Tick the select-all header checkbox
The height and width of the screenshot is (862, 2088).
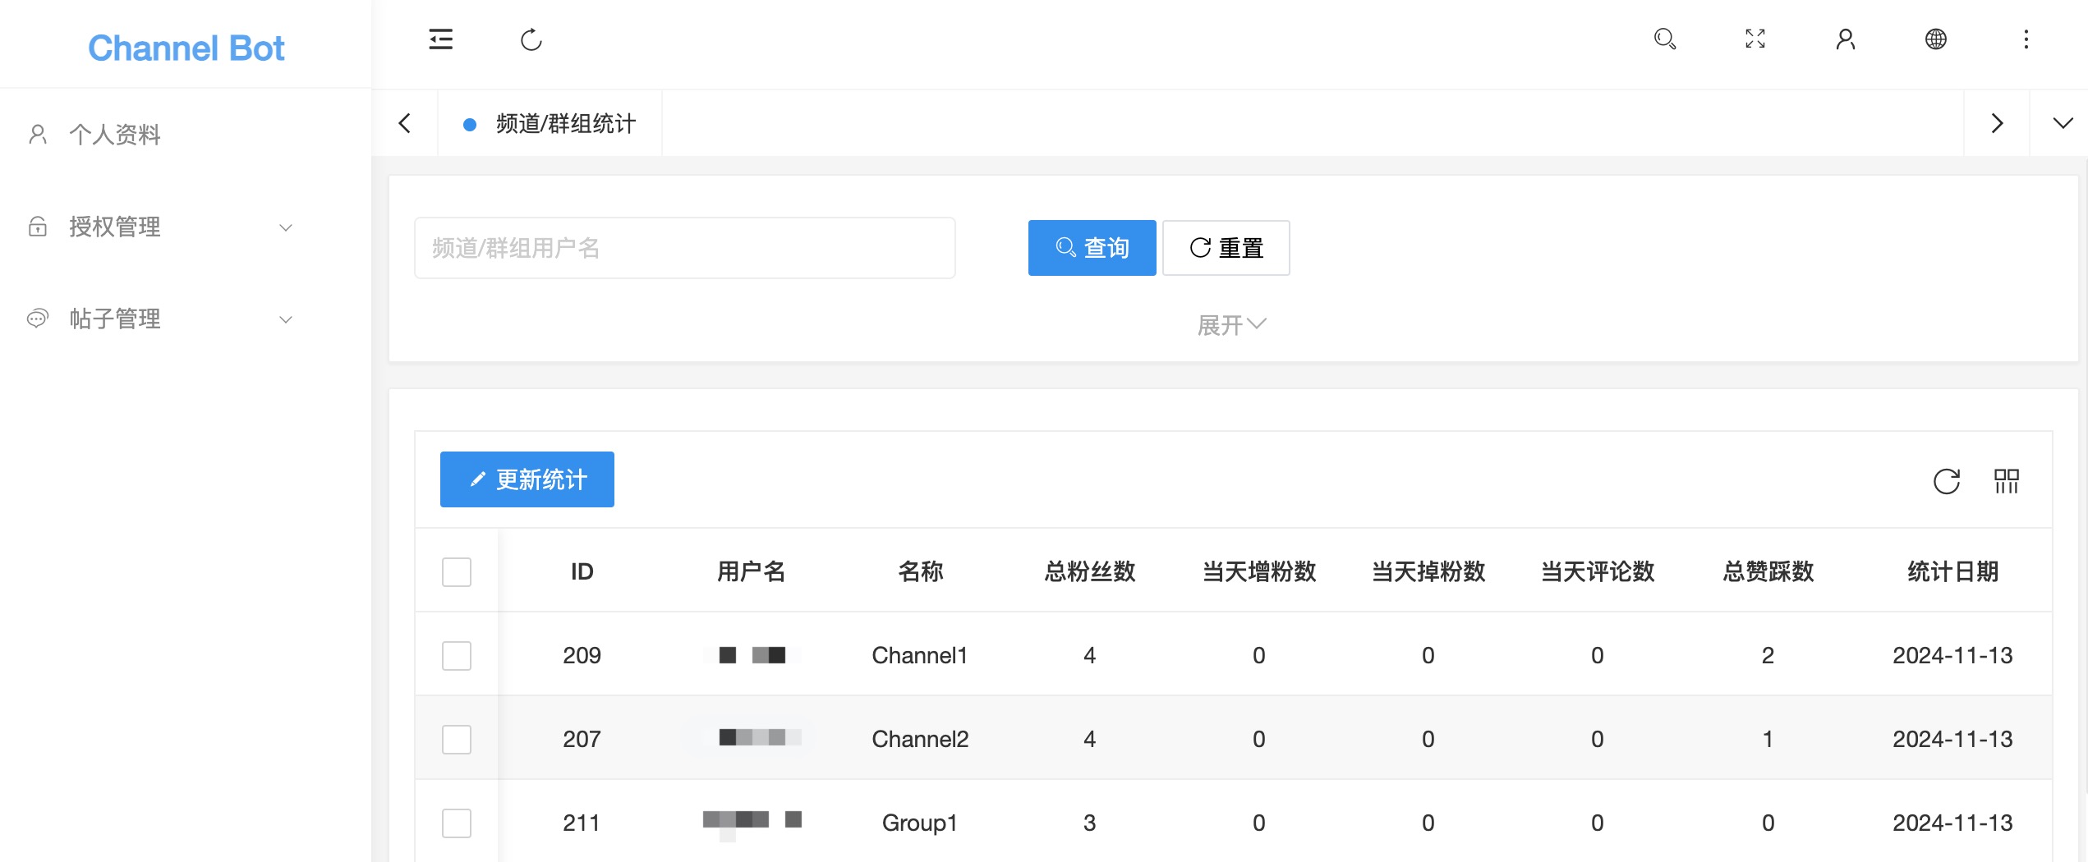coord(457,572)
